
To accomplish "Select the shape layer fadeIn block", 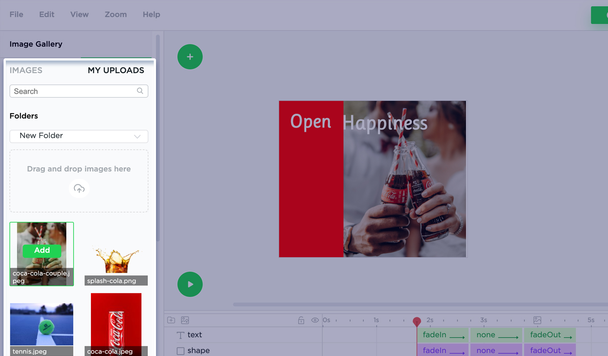I will [x=443, y=350].
